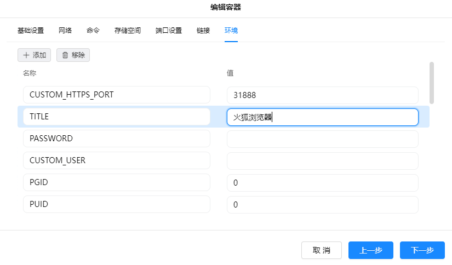Select the 命令 tab
This screenshot has height=265, width=452.
(x=93, y=31)
